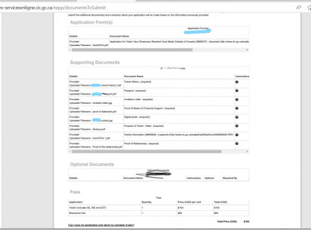311x230 pixels.
Task: Open Passport row instructions help icon
Action: pyautogui.click(x=237, y=91)
